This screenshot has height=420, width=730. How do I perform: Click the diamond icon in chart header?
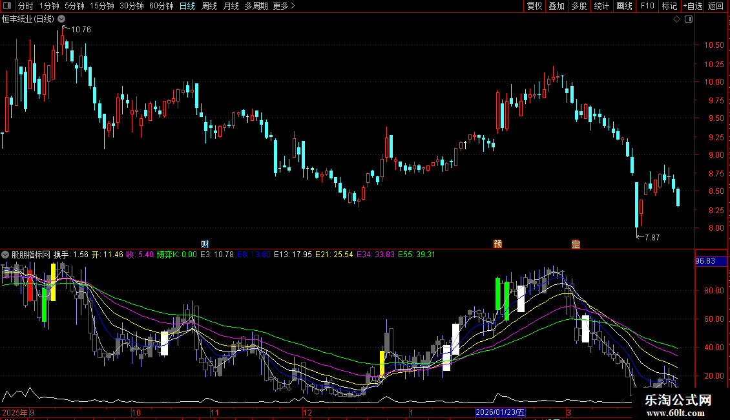tap(677, 19)
